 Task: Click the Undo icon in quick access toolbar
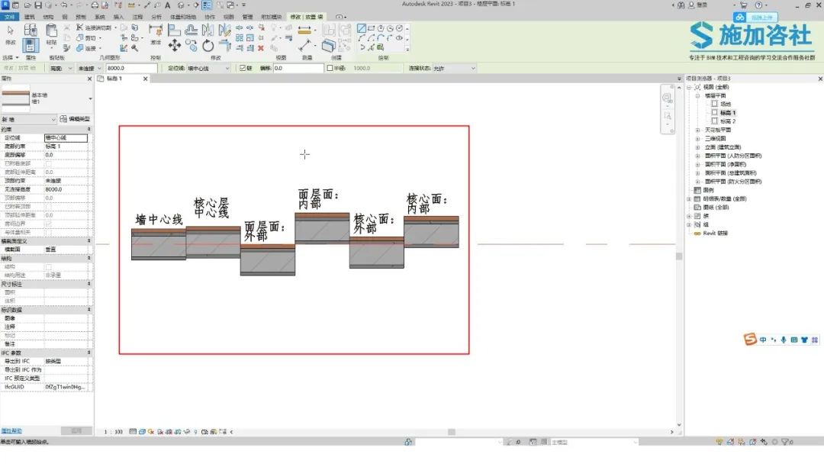[63, 5]
